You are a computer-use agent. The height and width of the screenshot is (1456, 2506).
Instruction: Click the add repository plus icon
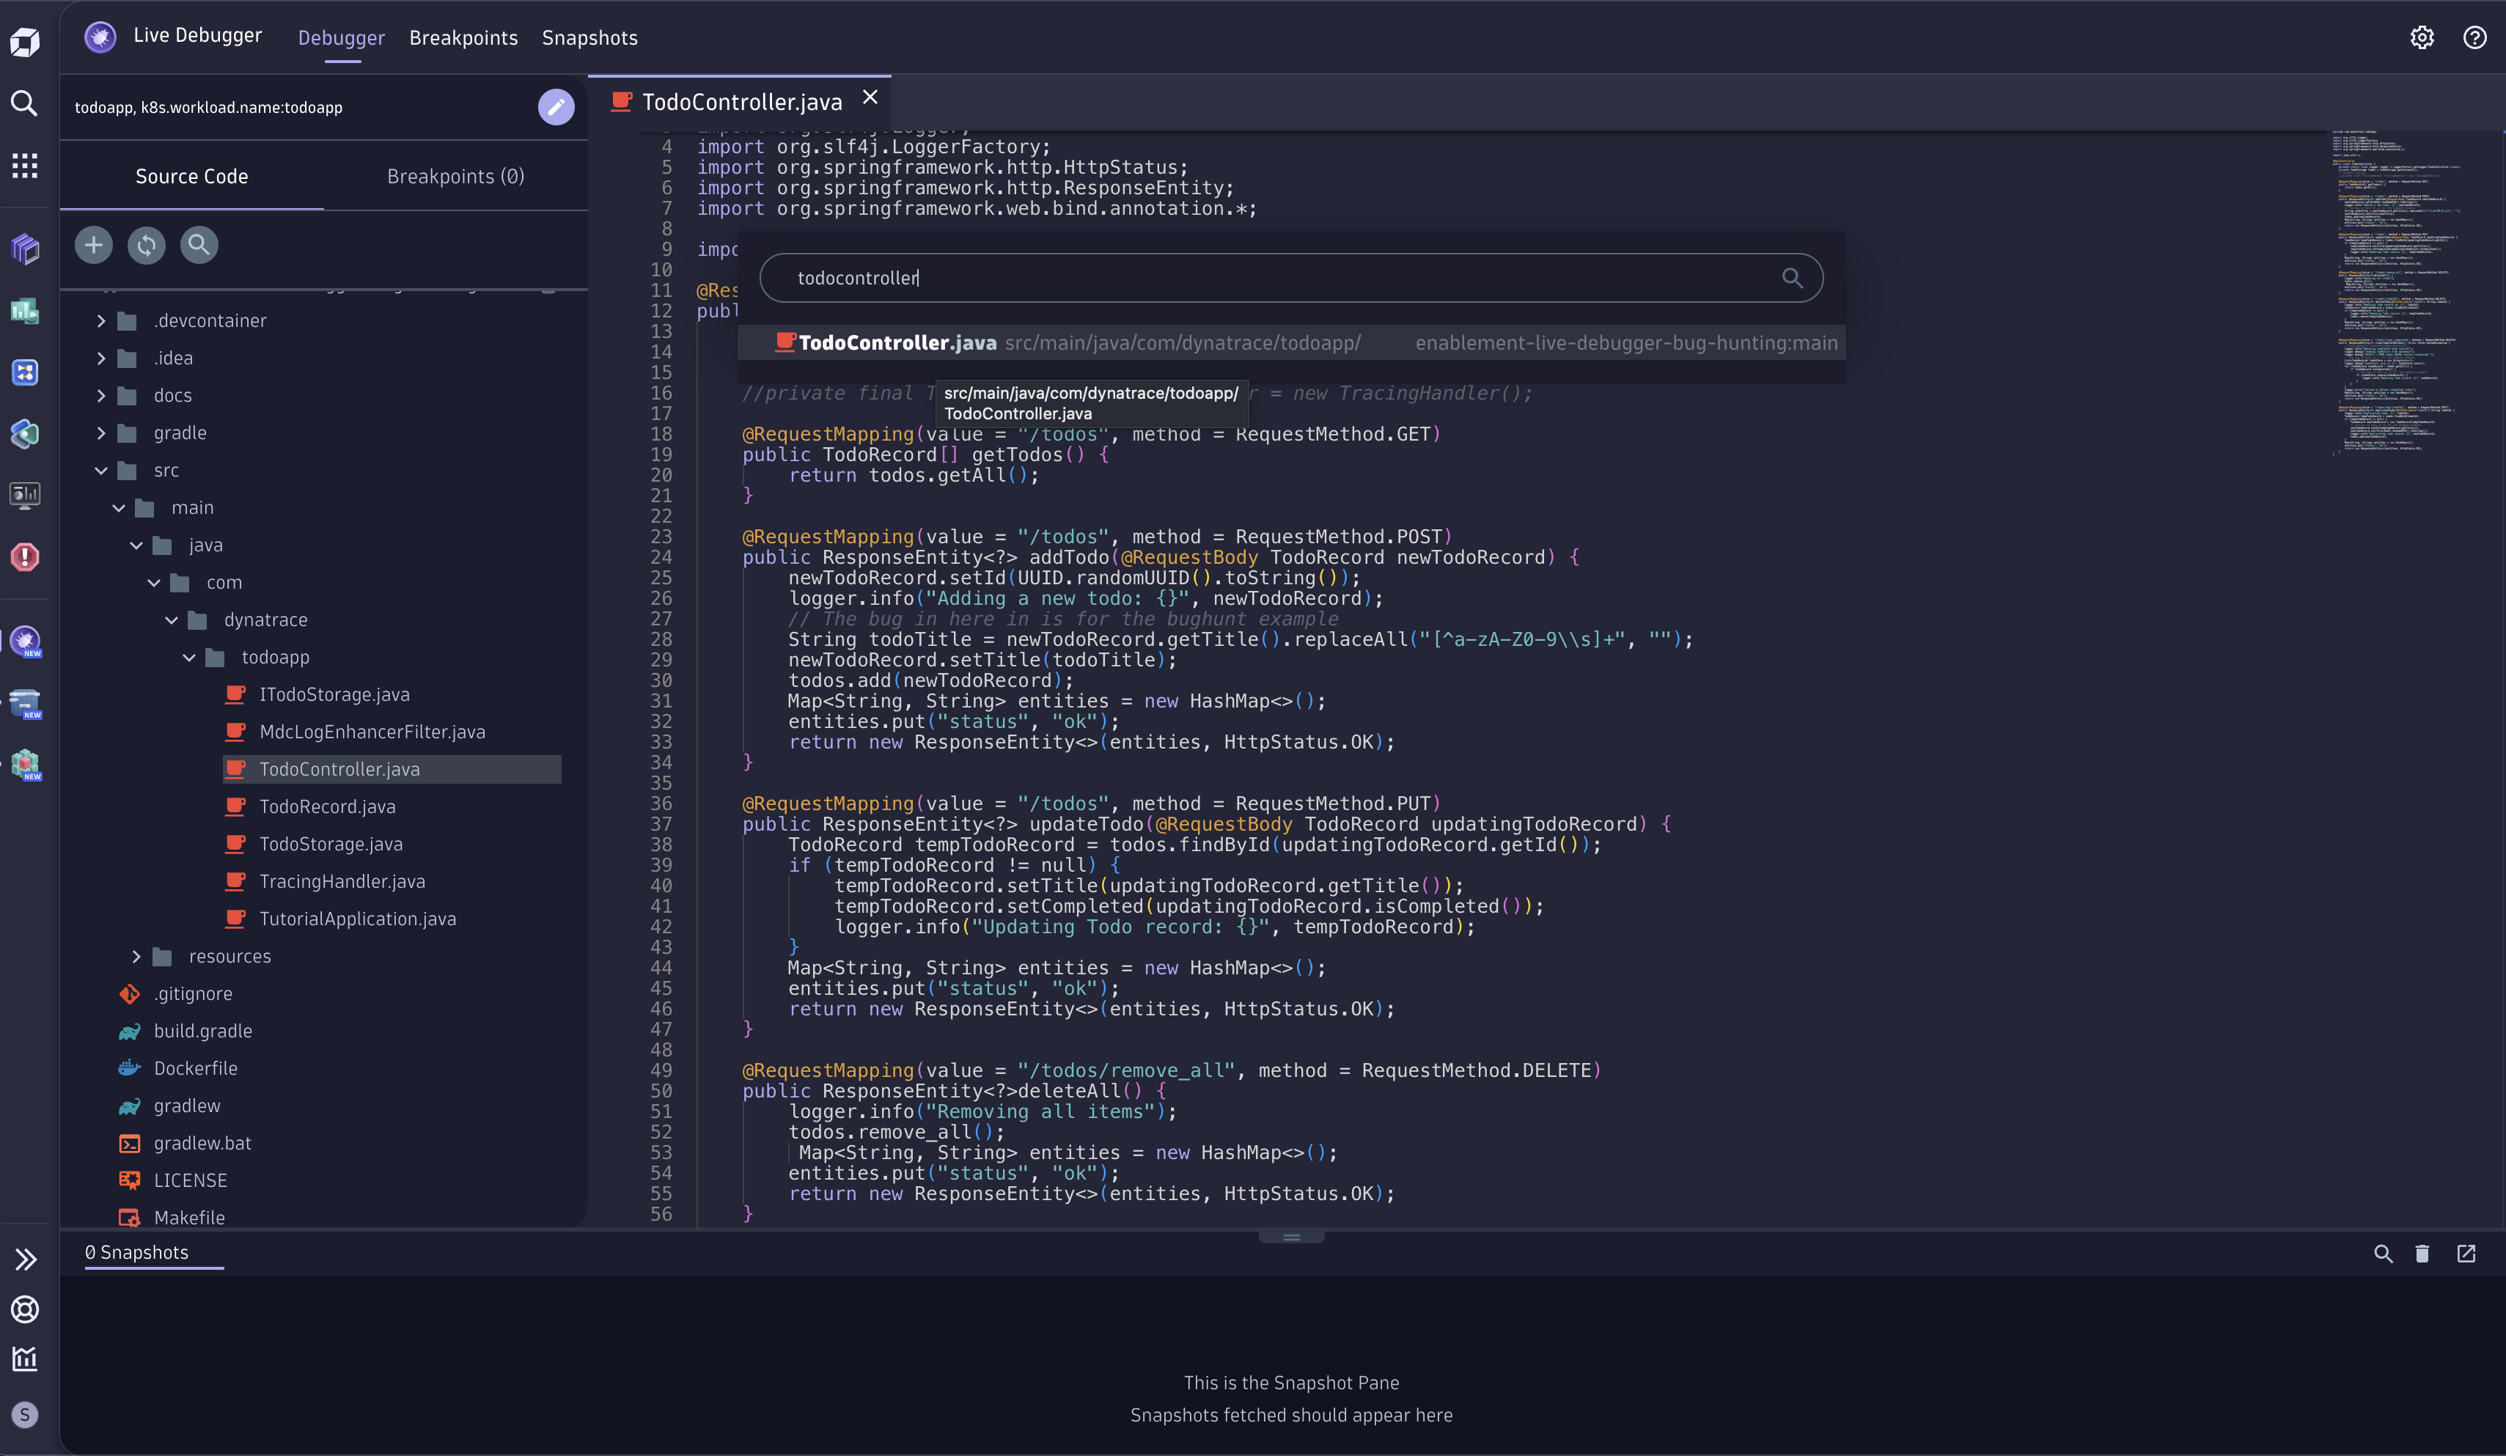pos(93,245)
